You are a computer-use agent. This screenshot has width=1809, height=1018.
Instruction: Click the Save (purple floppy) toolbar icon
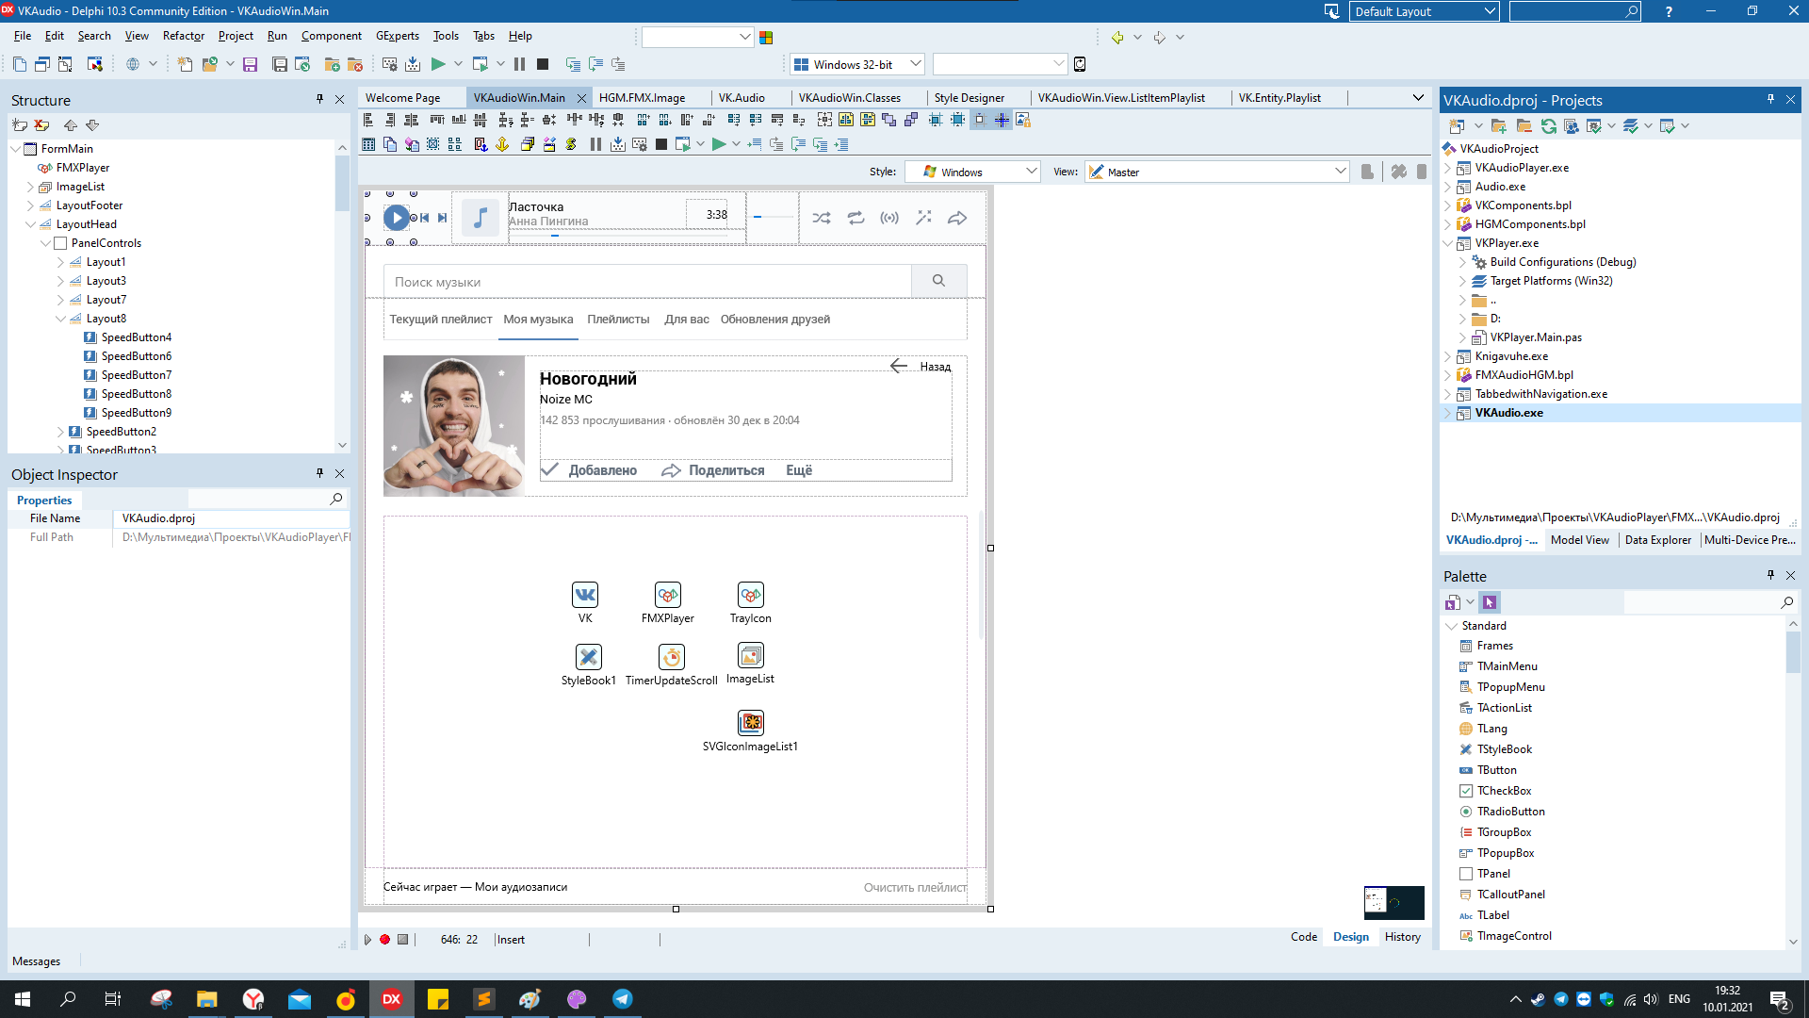tap(250, 65)
